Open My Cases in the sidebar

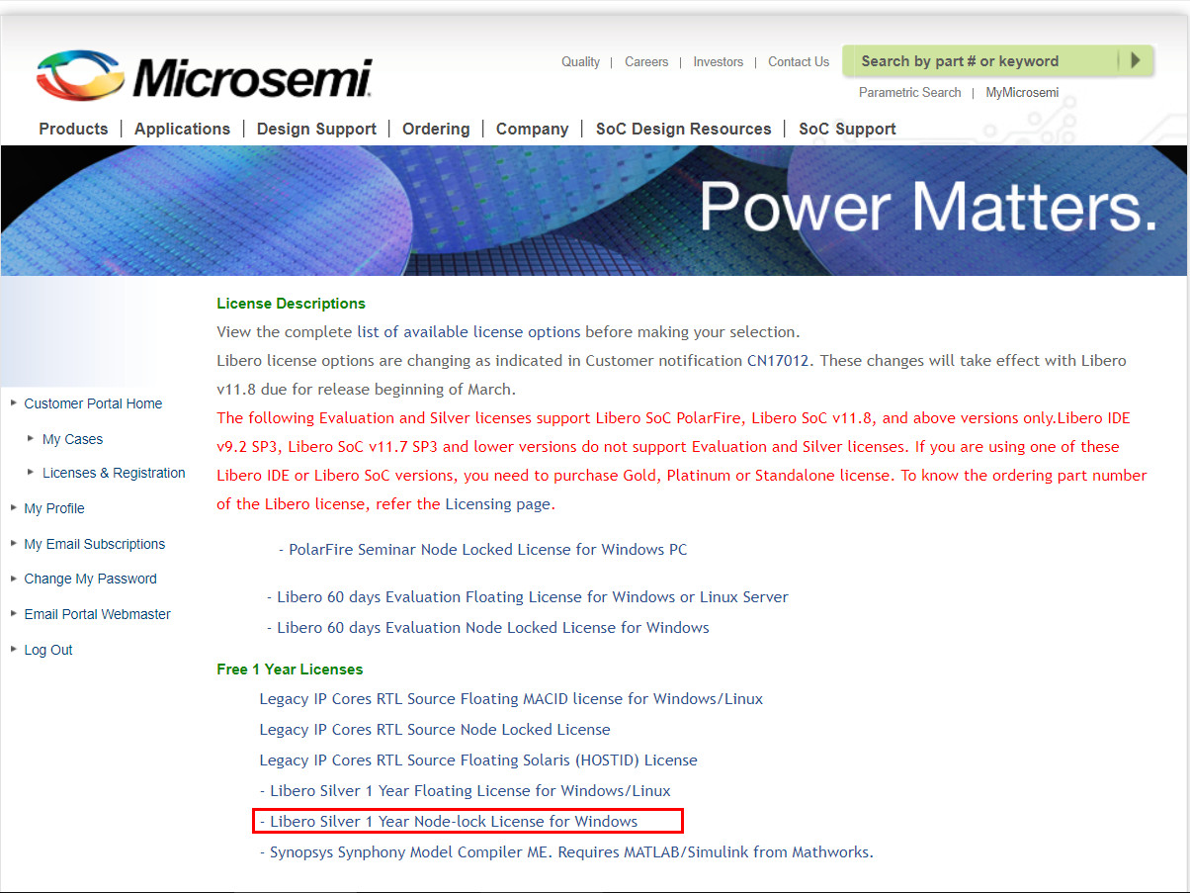[72, 439]
